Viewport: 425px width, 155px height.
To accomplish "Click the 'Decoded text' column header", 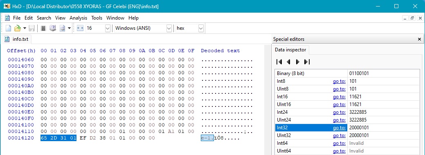I will tap(220, 51).
